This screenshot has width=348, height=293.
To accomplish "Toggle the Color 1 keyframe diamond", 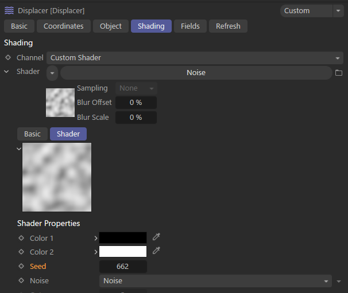I will point(21,238).
